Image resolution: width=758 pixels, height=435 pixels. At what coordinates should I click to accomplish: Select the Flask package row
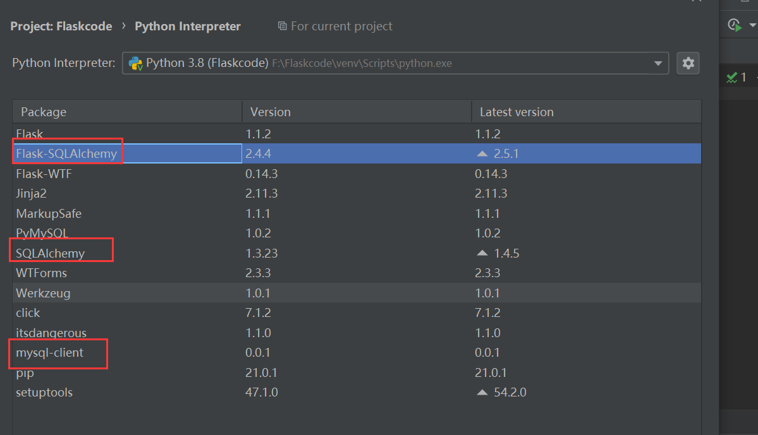[357, 134]
